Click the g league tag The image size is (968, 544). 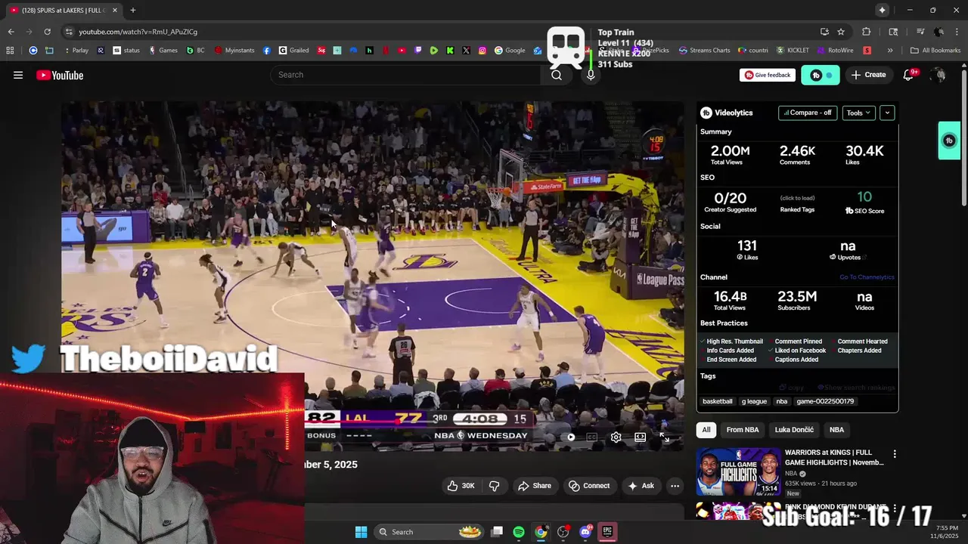(754, 401)
